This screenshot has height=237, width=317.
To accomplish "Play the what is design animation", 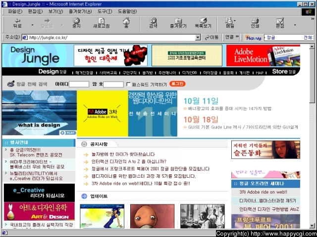I will [x=68, y=133].
